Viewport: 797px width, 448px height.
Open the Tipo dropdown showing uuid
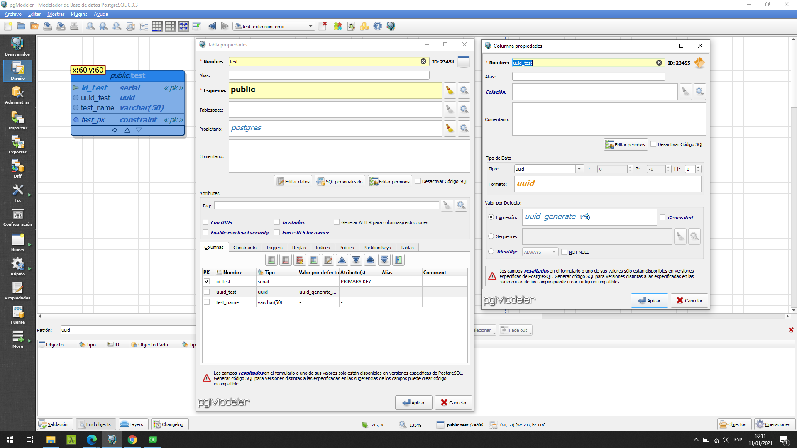pos(579,169)
